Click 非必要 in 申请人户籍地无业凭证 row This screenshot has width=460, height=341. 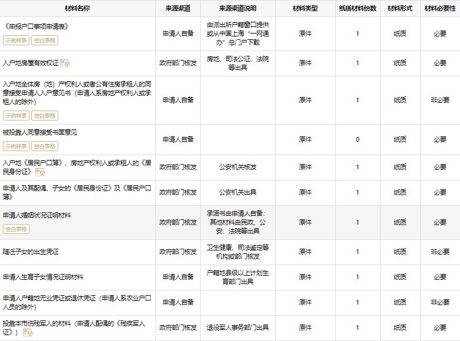(440, 302)
